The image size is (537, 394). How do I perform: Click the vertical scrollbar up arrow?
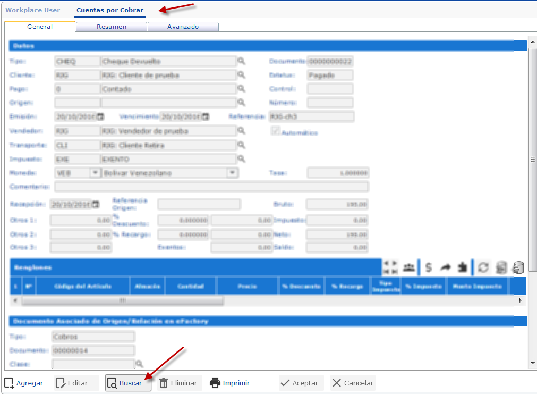[533, 42]
